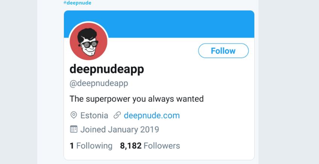The image size is (319, 164).
Task: Click the 8,182 followers count number
Action: click(131, 146)
